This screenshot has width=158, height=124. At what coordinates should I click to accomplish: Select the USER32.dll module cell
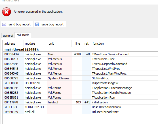point(32,83)
